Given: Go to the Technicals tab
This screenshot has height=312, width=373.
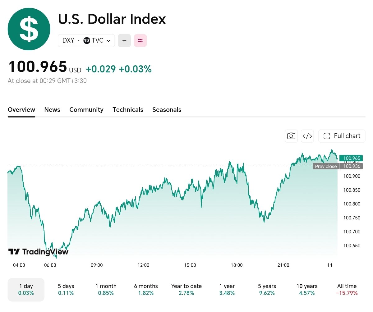Looking at the screenshot, I should click(128, 110).
